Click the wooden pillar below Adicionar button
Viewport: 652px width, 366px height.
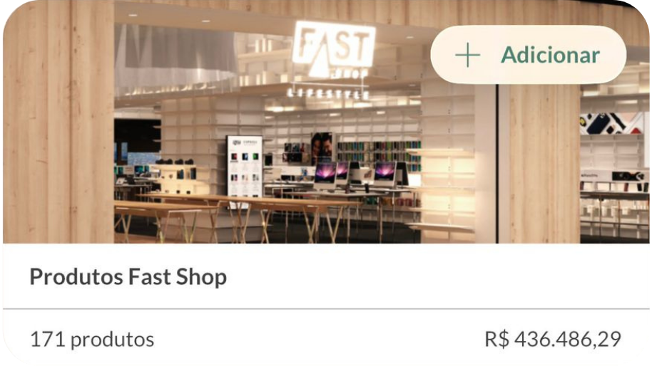(x=539, y=164)
